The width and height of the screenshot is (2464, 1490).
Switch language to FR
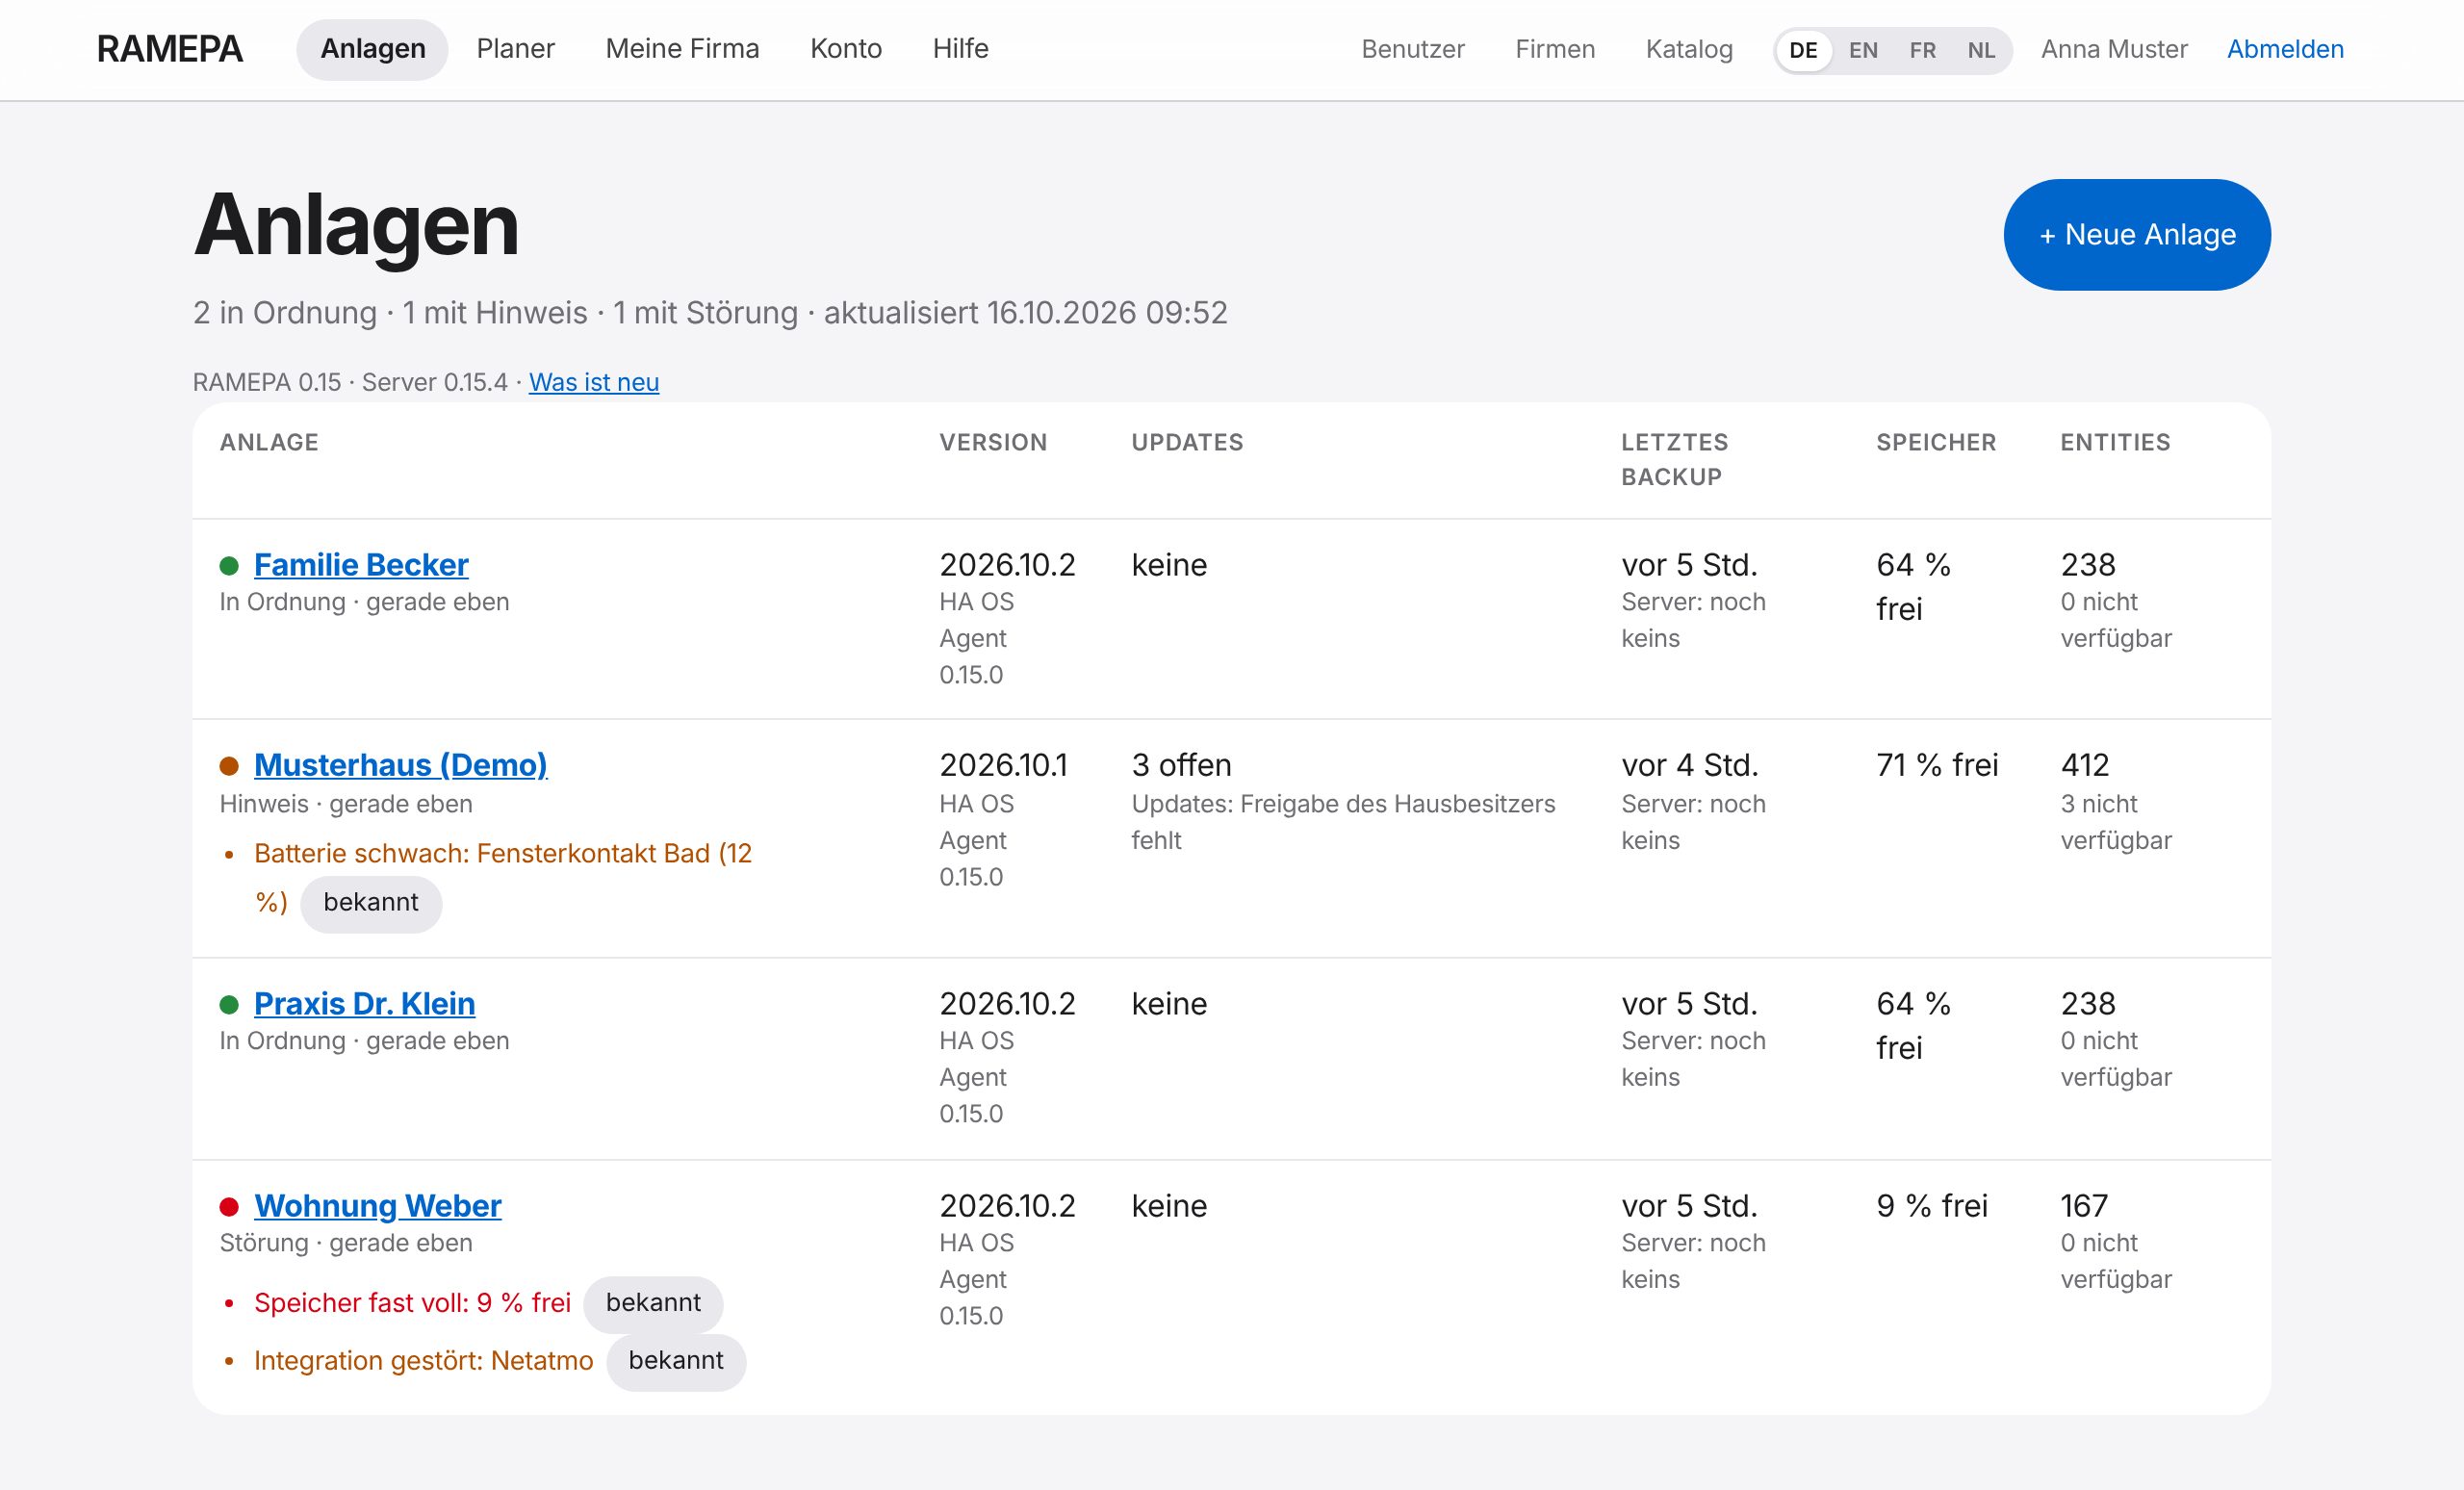click(1922, 50)
